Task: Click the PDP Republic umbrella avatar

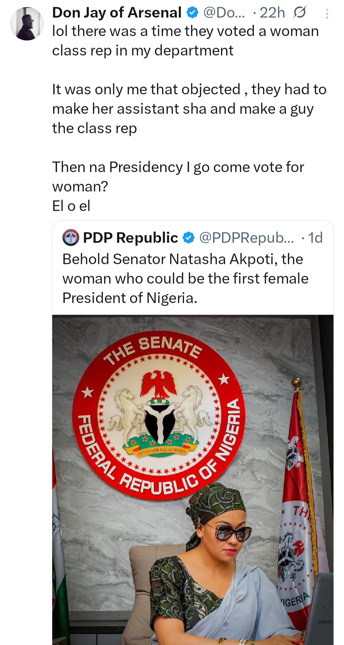Action: (70, 238)
